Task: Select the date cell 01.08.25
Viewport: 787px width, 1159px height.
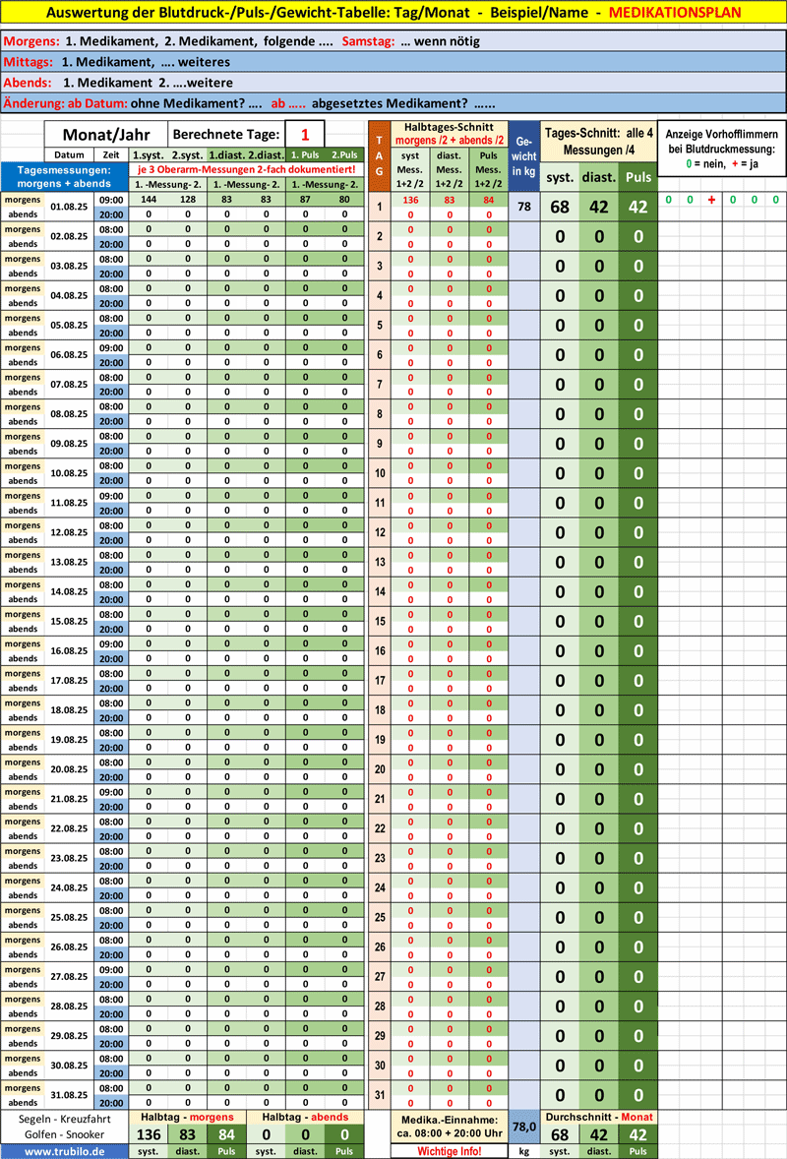Action: [69, 207]
